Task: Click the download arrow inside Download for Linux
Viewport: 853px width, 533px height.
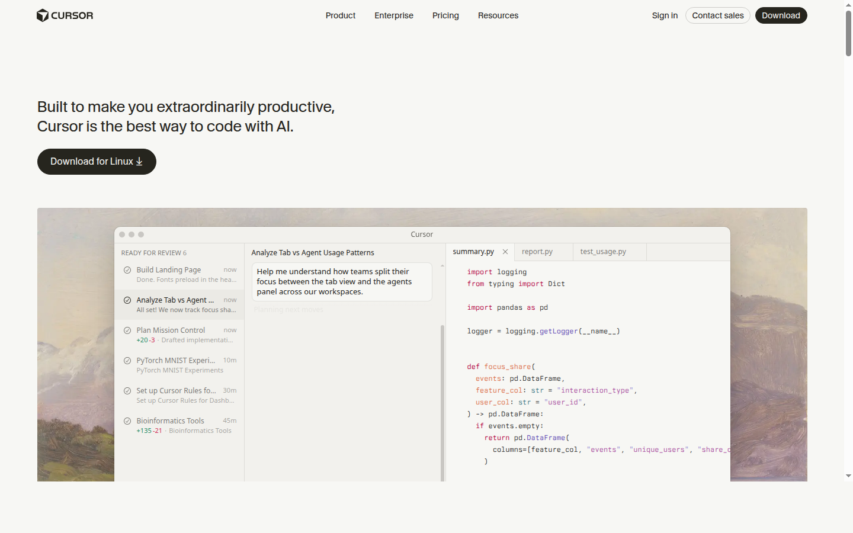Action: (x=138, y=161)
